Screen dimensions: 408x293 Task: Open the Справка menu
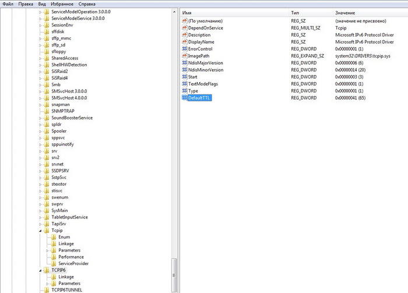coord(87,4)
